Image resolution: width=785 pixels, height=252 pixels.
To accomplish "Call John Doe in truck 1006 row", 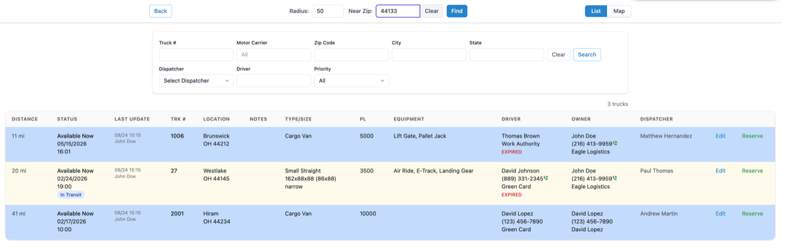I will pyautogui.click(x=615, y=144).
